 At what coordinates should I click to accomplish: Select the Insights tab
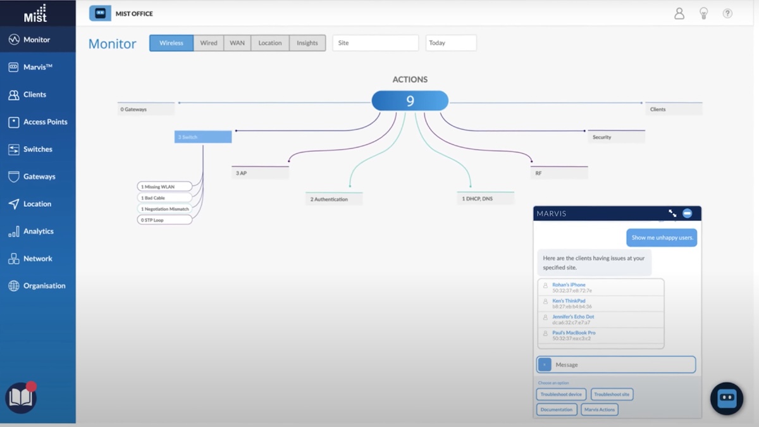coord(307,43)
